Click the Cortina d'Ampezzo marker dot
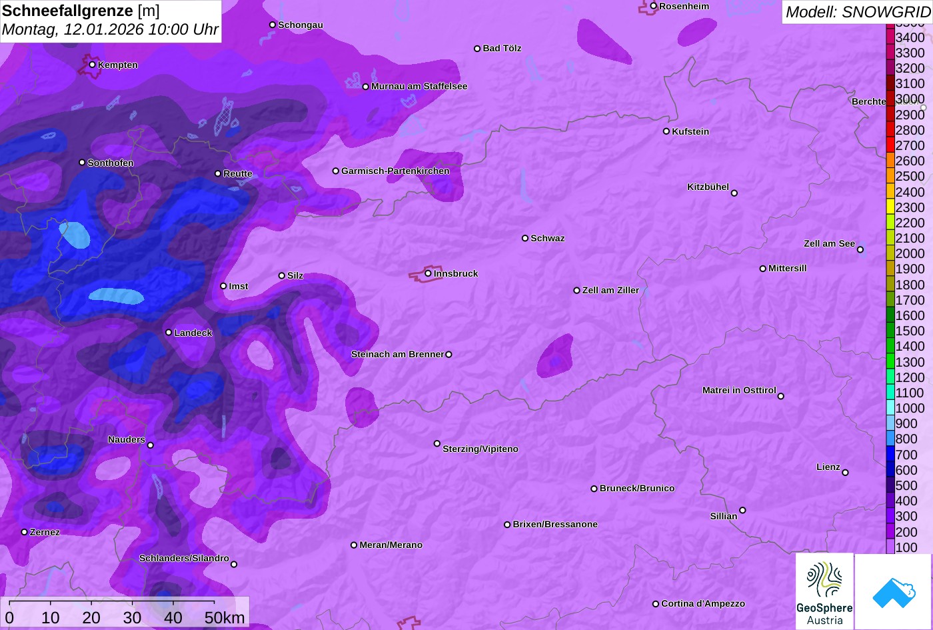The image size is (933, 630). coord(656,604)
